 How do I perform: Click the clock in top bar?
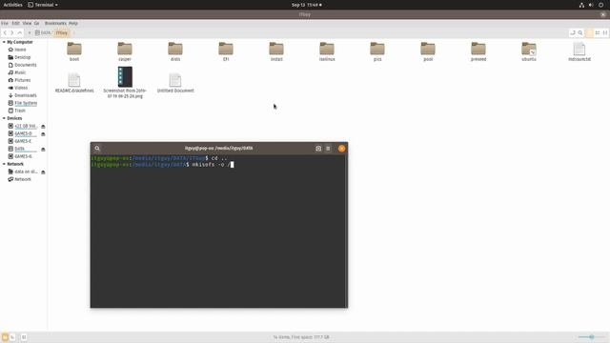pyautogui.click(x=307, y=5)
